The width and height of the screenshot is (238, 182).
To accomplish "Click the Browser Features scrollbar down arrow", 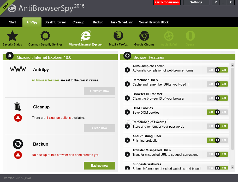I will point(232,167).
